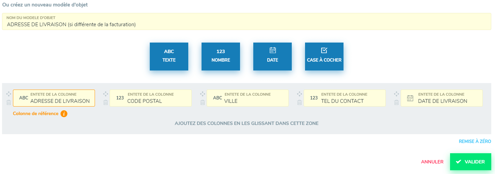
Task: Delete the ADRESSE DE LIVRAISON column via trash icon
Action: 9,102
